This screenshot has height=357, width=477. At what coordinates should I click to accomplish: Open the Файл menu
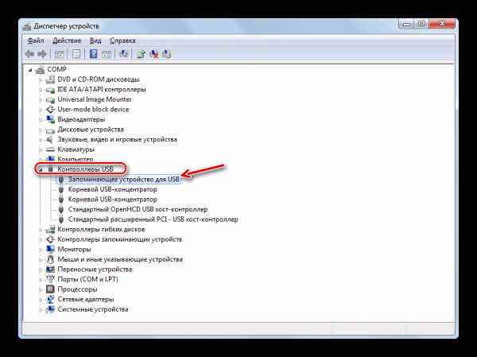36,41
